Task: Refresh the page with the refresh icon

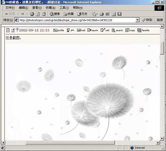Action: tap(38, 14)
